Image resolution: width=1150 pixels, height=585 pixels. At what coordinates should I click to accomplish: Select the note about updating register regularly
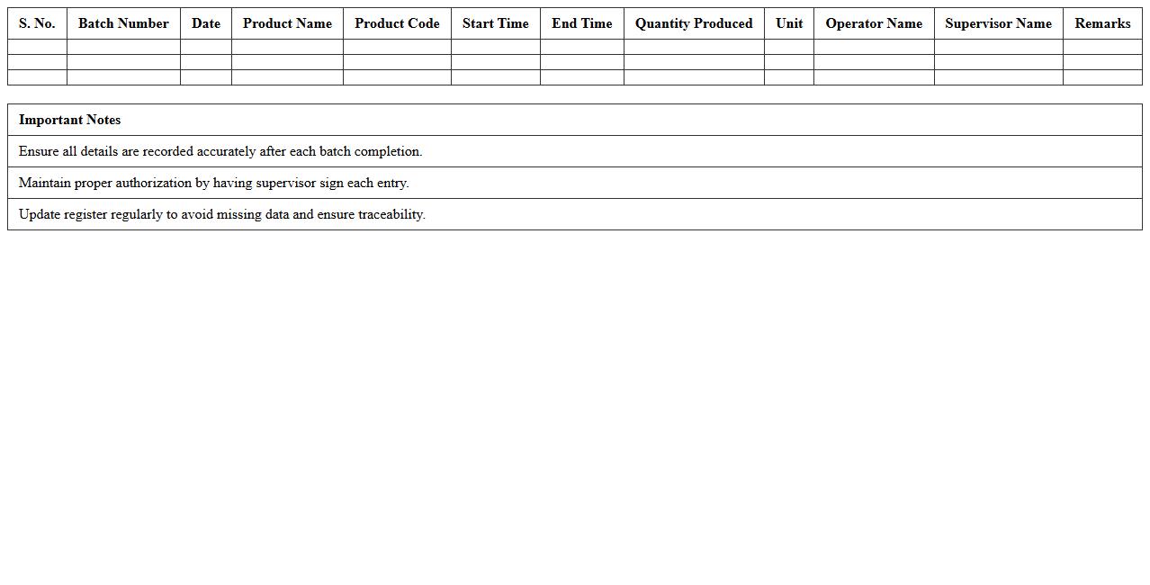tap(222, 214)
